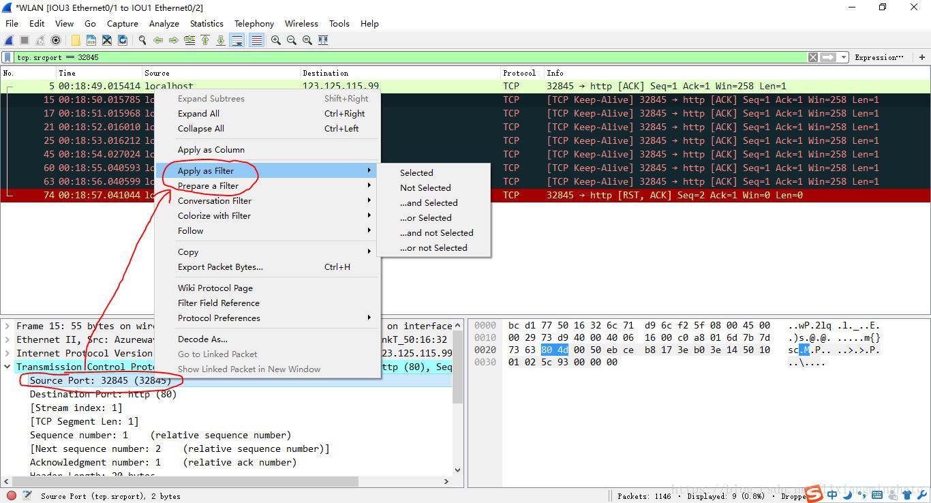Image resolution: width=931 pixels, height=503 pixels.
Task: Sort packets by Protocol column
Action: pos(522,73)
